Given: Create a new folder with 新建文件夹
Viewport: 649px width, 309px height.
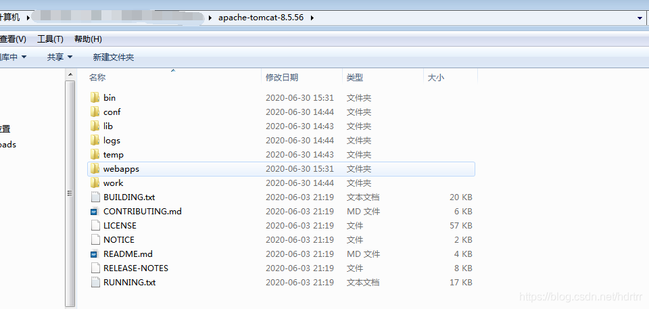Looking at the screenshot, I should coord(114,57).
